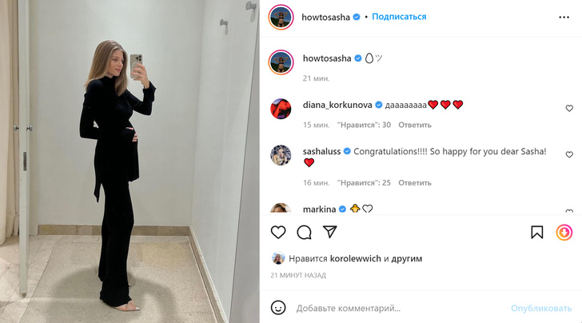The height and width of the screenshot is (323, 582).
Task: Open the markina username link
Action: pyautogui.click(x=319, y=209)
